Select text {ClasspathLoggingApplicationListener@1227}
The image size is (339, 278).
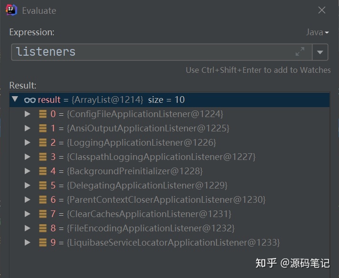[x=161, y=157]
